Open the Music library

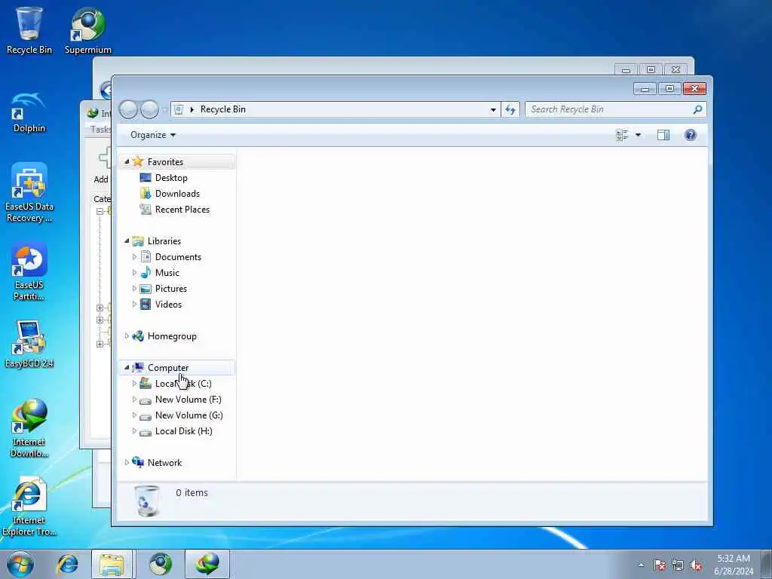(167, 272)
